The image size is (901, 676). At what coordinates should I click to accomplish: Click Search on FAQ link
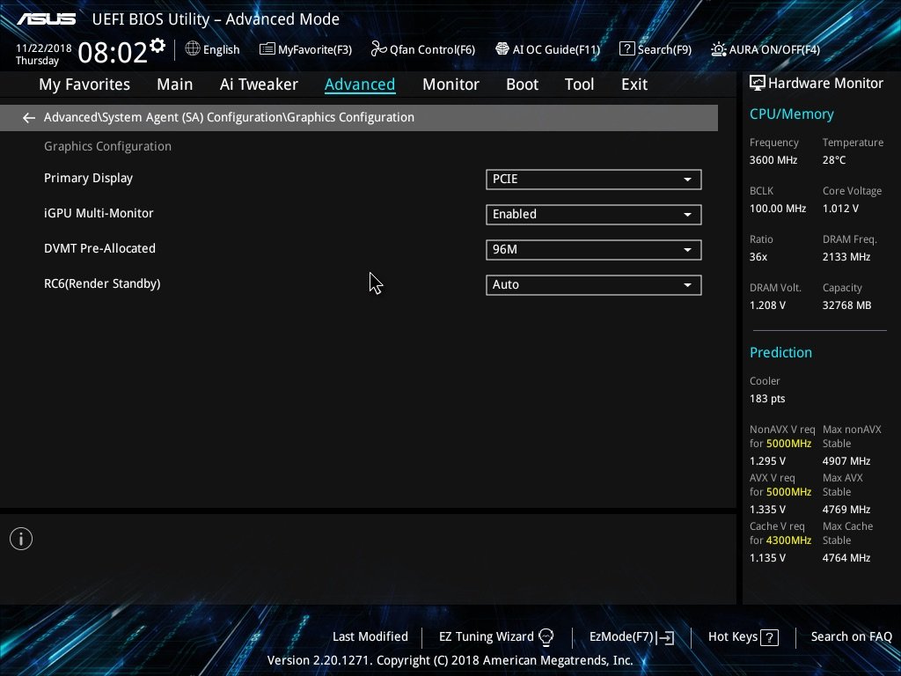[x=851, y=637]
